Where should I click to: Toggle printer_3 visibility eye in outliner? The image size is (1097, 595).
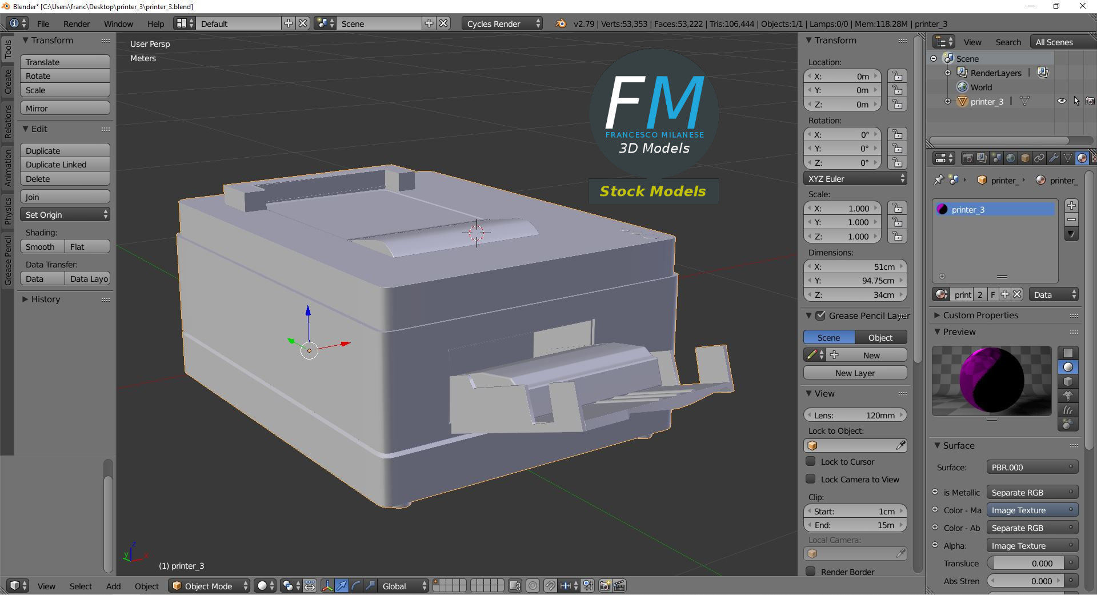[x=1062, y=101]
